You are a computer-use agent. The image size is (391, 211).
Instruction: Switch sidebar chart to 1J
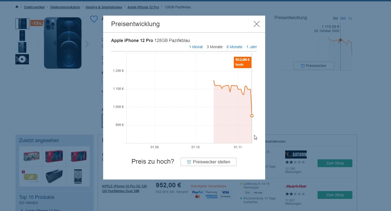pyautogui.click(x=350, y=18)
